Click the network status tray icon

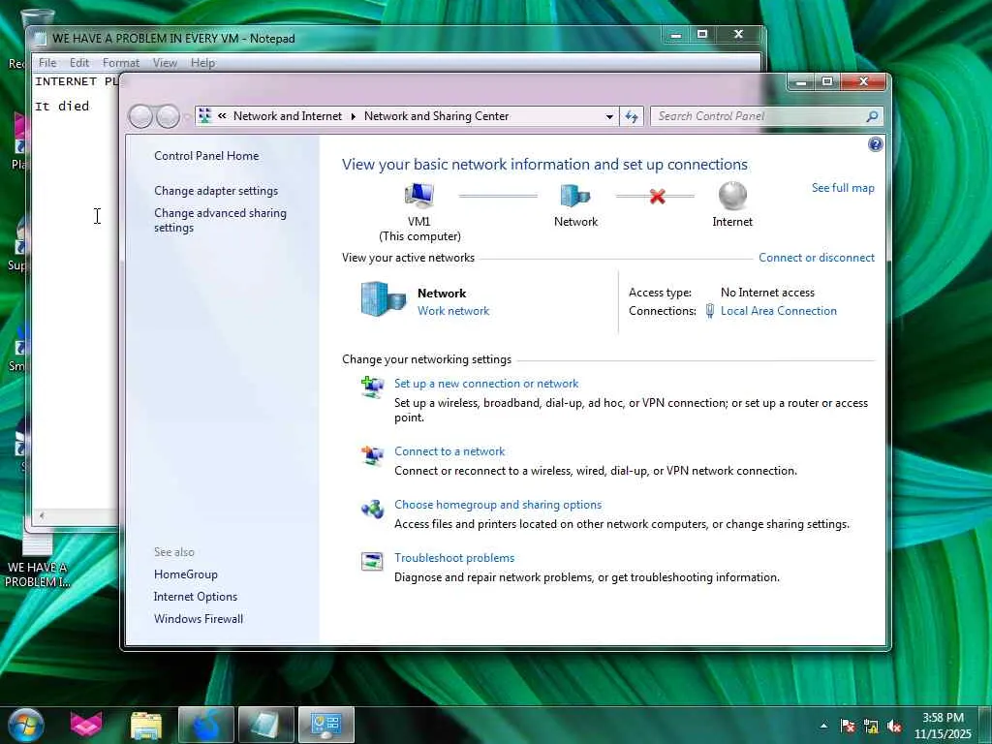click(x=871, y=727)
